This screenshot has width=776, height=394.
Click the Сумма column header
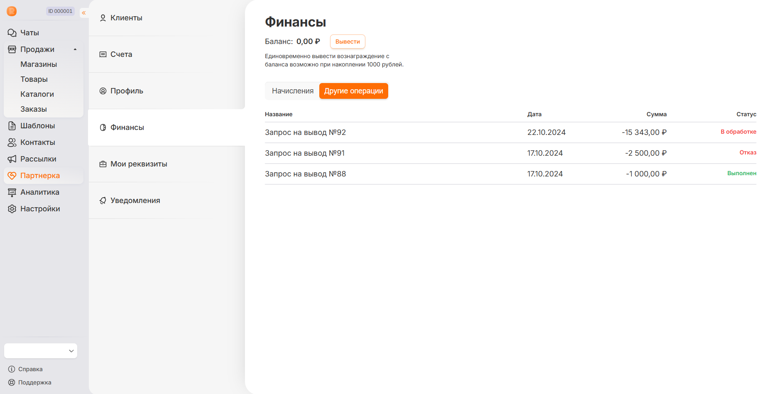(x=656, y=114)
